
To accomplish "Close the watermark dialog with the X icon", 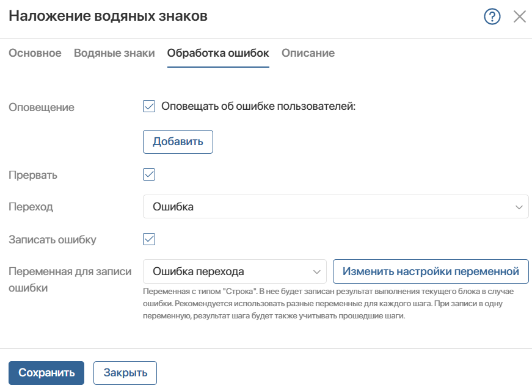I will pos(519,16).
